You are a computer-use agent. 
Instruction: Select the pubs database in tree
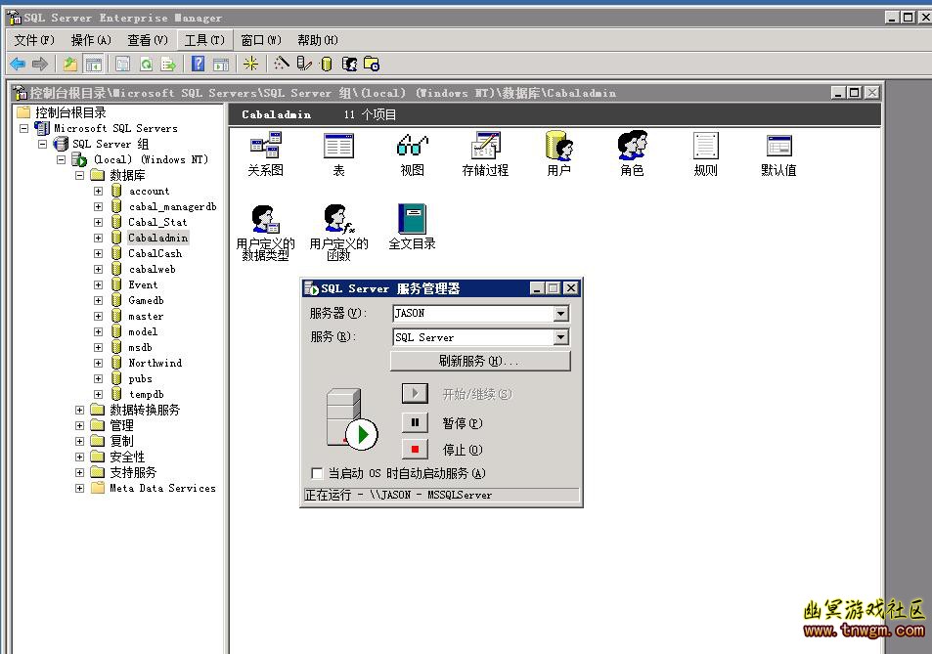(x=140, y=379)
